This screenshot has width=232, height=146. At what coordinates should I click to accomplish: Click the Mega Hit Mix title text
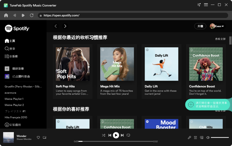(x=110, y=86)
